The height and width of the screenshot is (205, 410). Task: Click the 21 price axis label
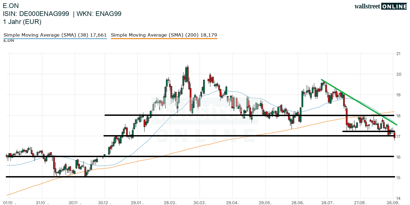click(x=399, y=54)
